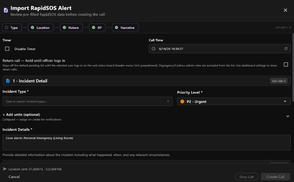
Task: Jump to the Location step tab
Action: point(41,27)
